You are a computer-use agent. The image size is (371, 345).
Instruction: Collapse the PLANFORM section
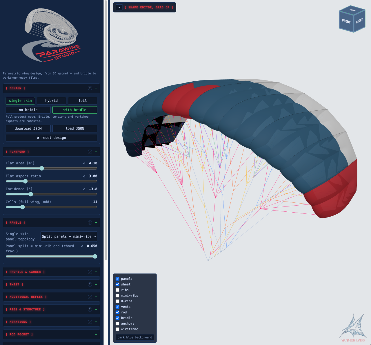click(x=96, y=152)
